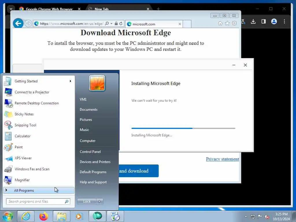Open Internet Explorer from taskbar
296x222 pixels.
(x=26, y=216)
